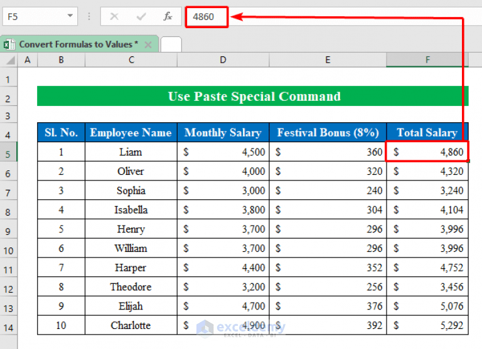Close the Convert Formulas to Values tab

pyautogui.click(x=148, y=45)
